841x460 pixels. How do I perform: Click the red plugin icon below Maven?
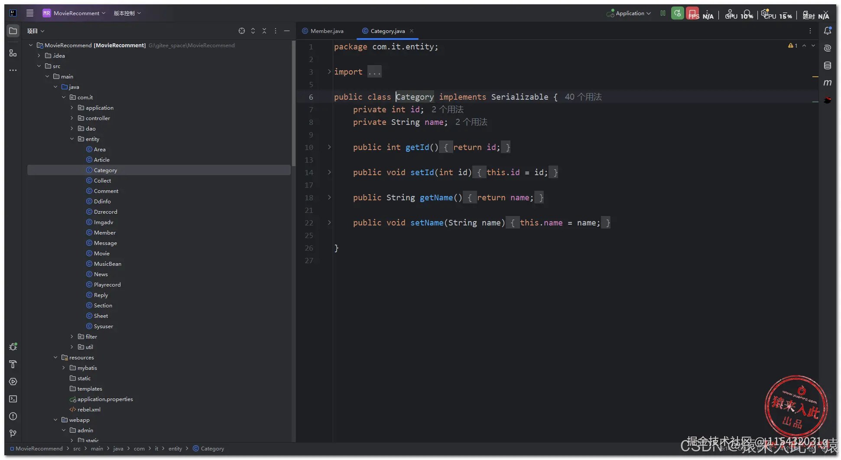[828, 100]
